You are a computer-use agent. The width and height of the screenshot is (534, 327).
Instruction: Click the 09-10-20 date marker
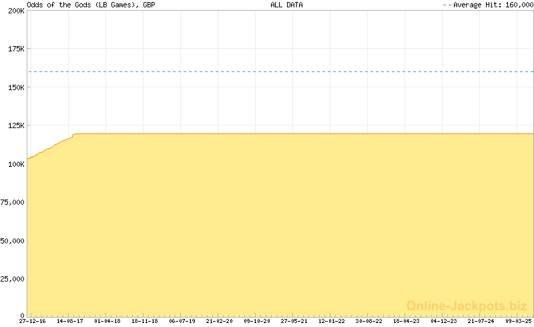point(256,322)
